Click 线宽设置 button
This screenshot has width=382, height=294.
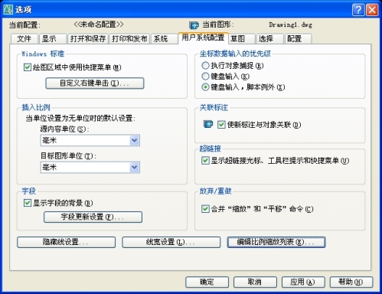[171, 242]
